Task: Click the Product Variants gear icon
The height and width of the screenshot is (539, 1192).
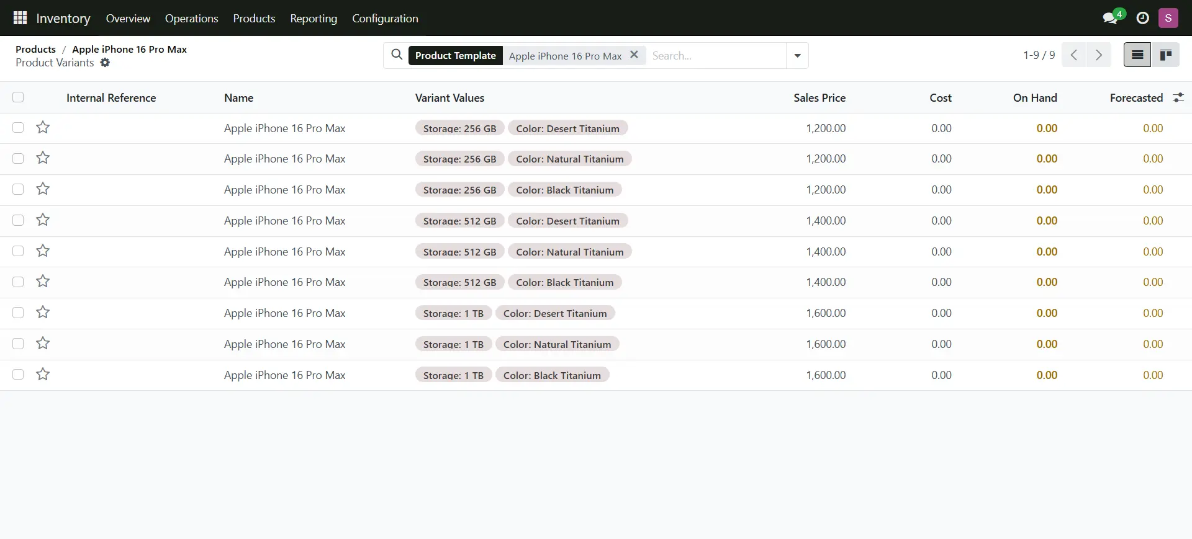Action: [105, 63]
